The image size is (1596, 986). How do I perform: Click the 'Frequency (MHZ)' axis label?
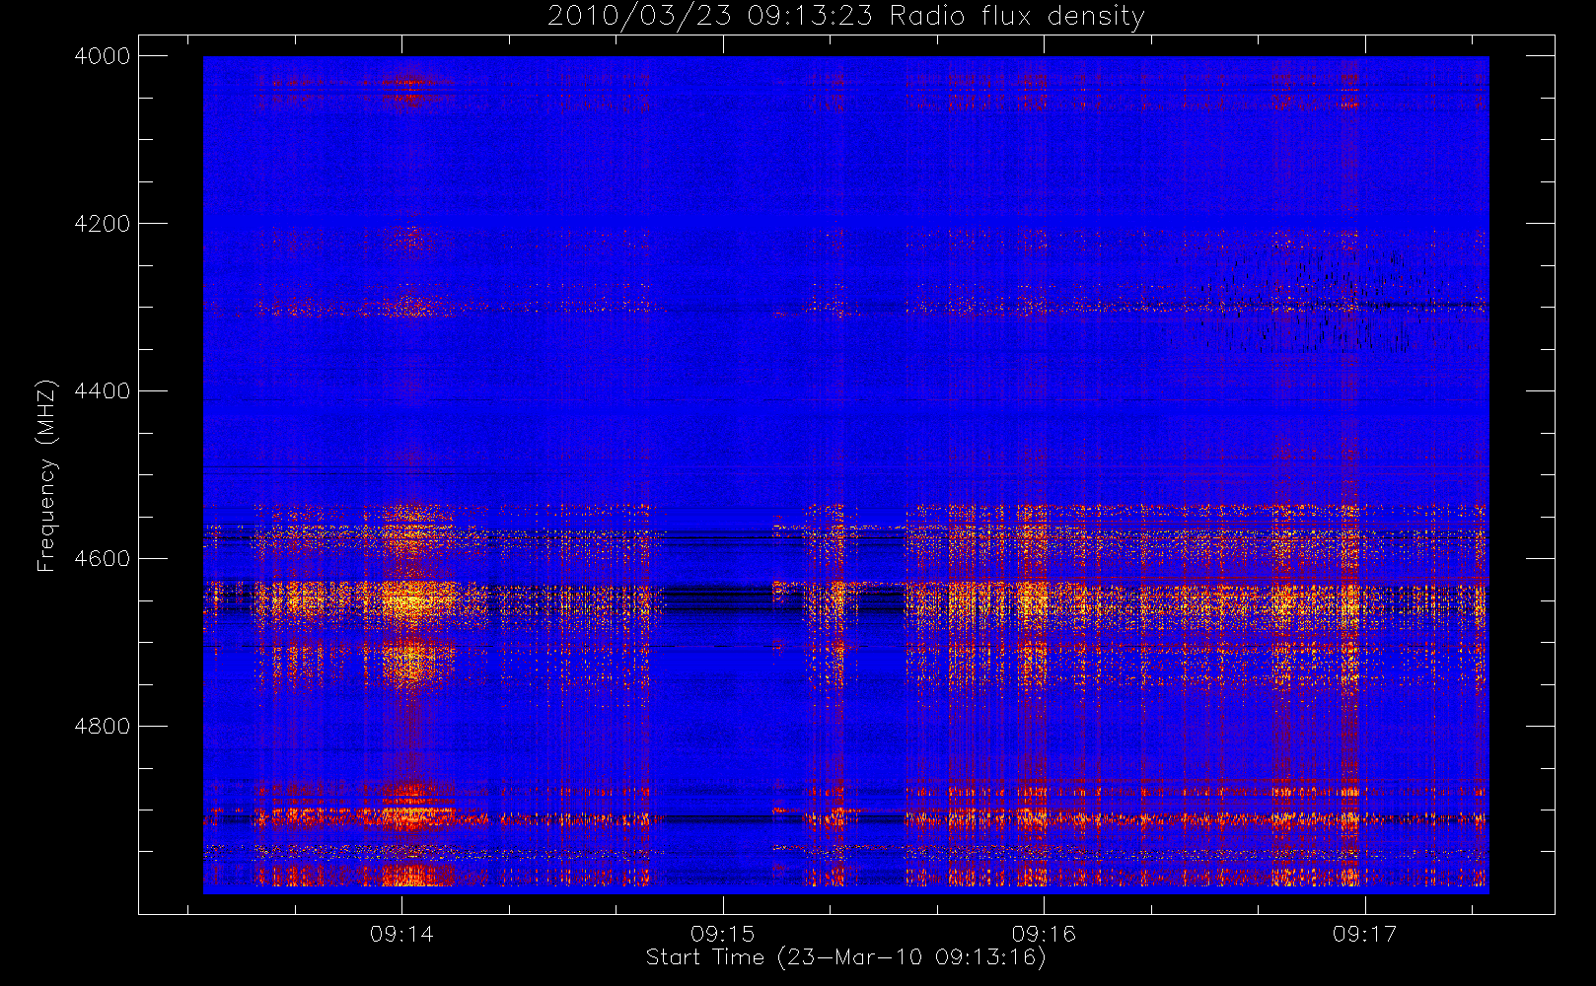click(45, 475)
